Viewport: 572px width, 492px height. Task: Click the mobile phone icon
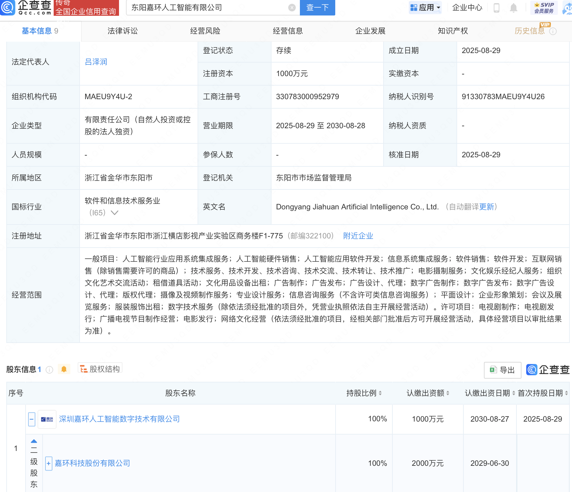[x=496, y=8]
